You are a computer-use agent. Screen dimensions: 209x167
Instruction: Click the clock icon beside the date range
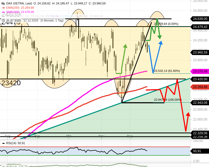click(x=3, y=21)
